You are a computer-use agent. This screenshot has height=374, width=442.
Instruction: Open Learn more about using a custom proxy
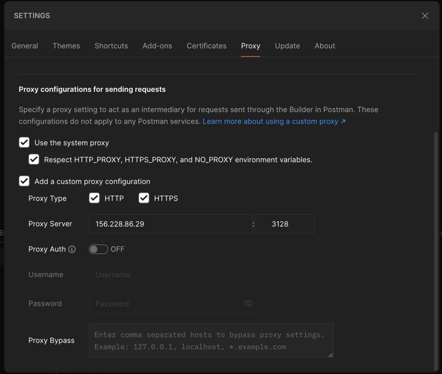(274, 121)
